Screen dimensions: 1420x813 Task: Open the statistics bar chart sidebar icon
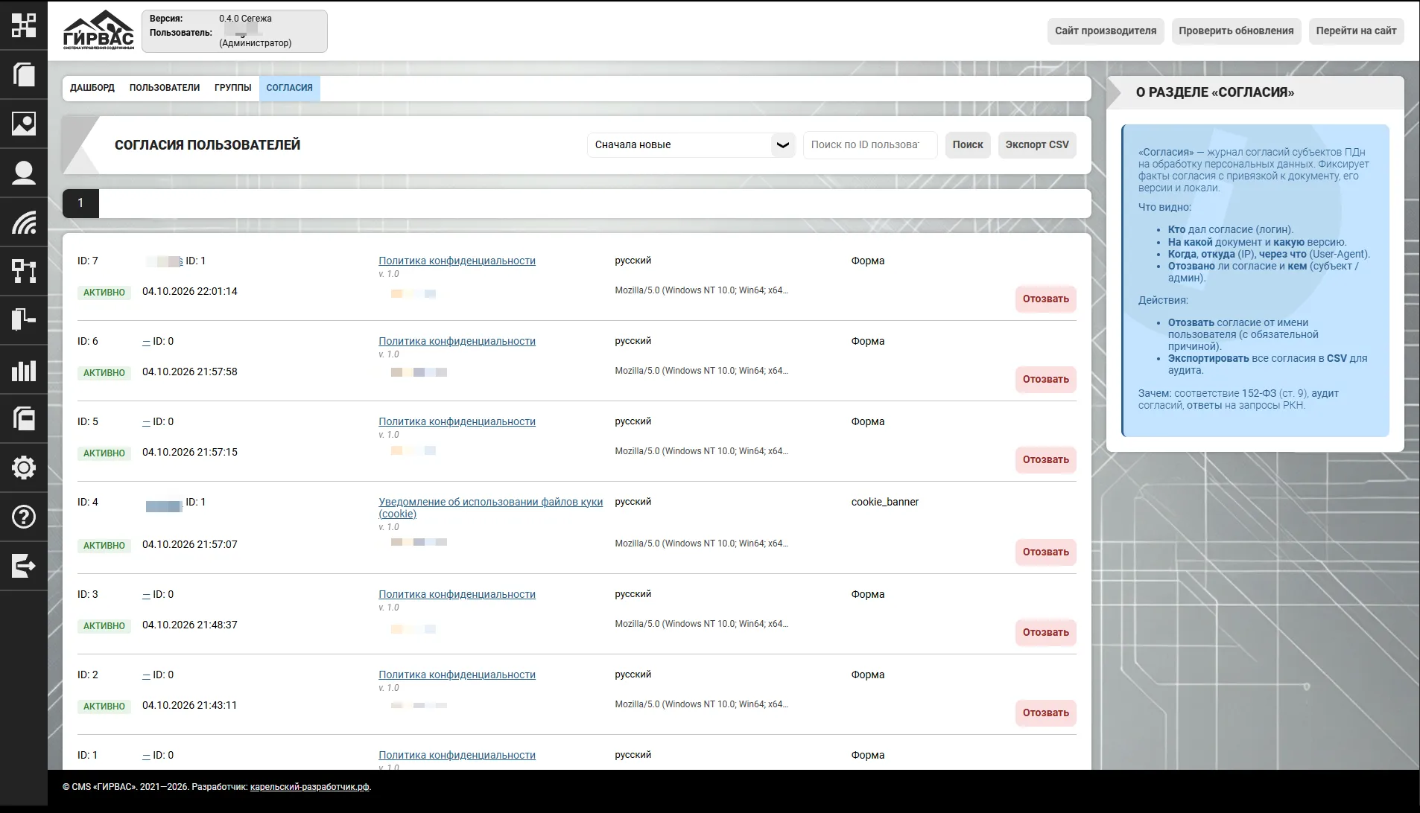click(24, 369)
